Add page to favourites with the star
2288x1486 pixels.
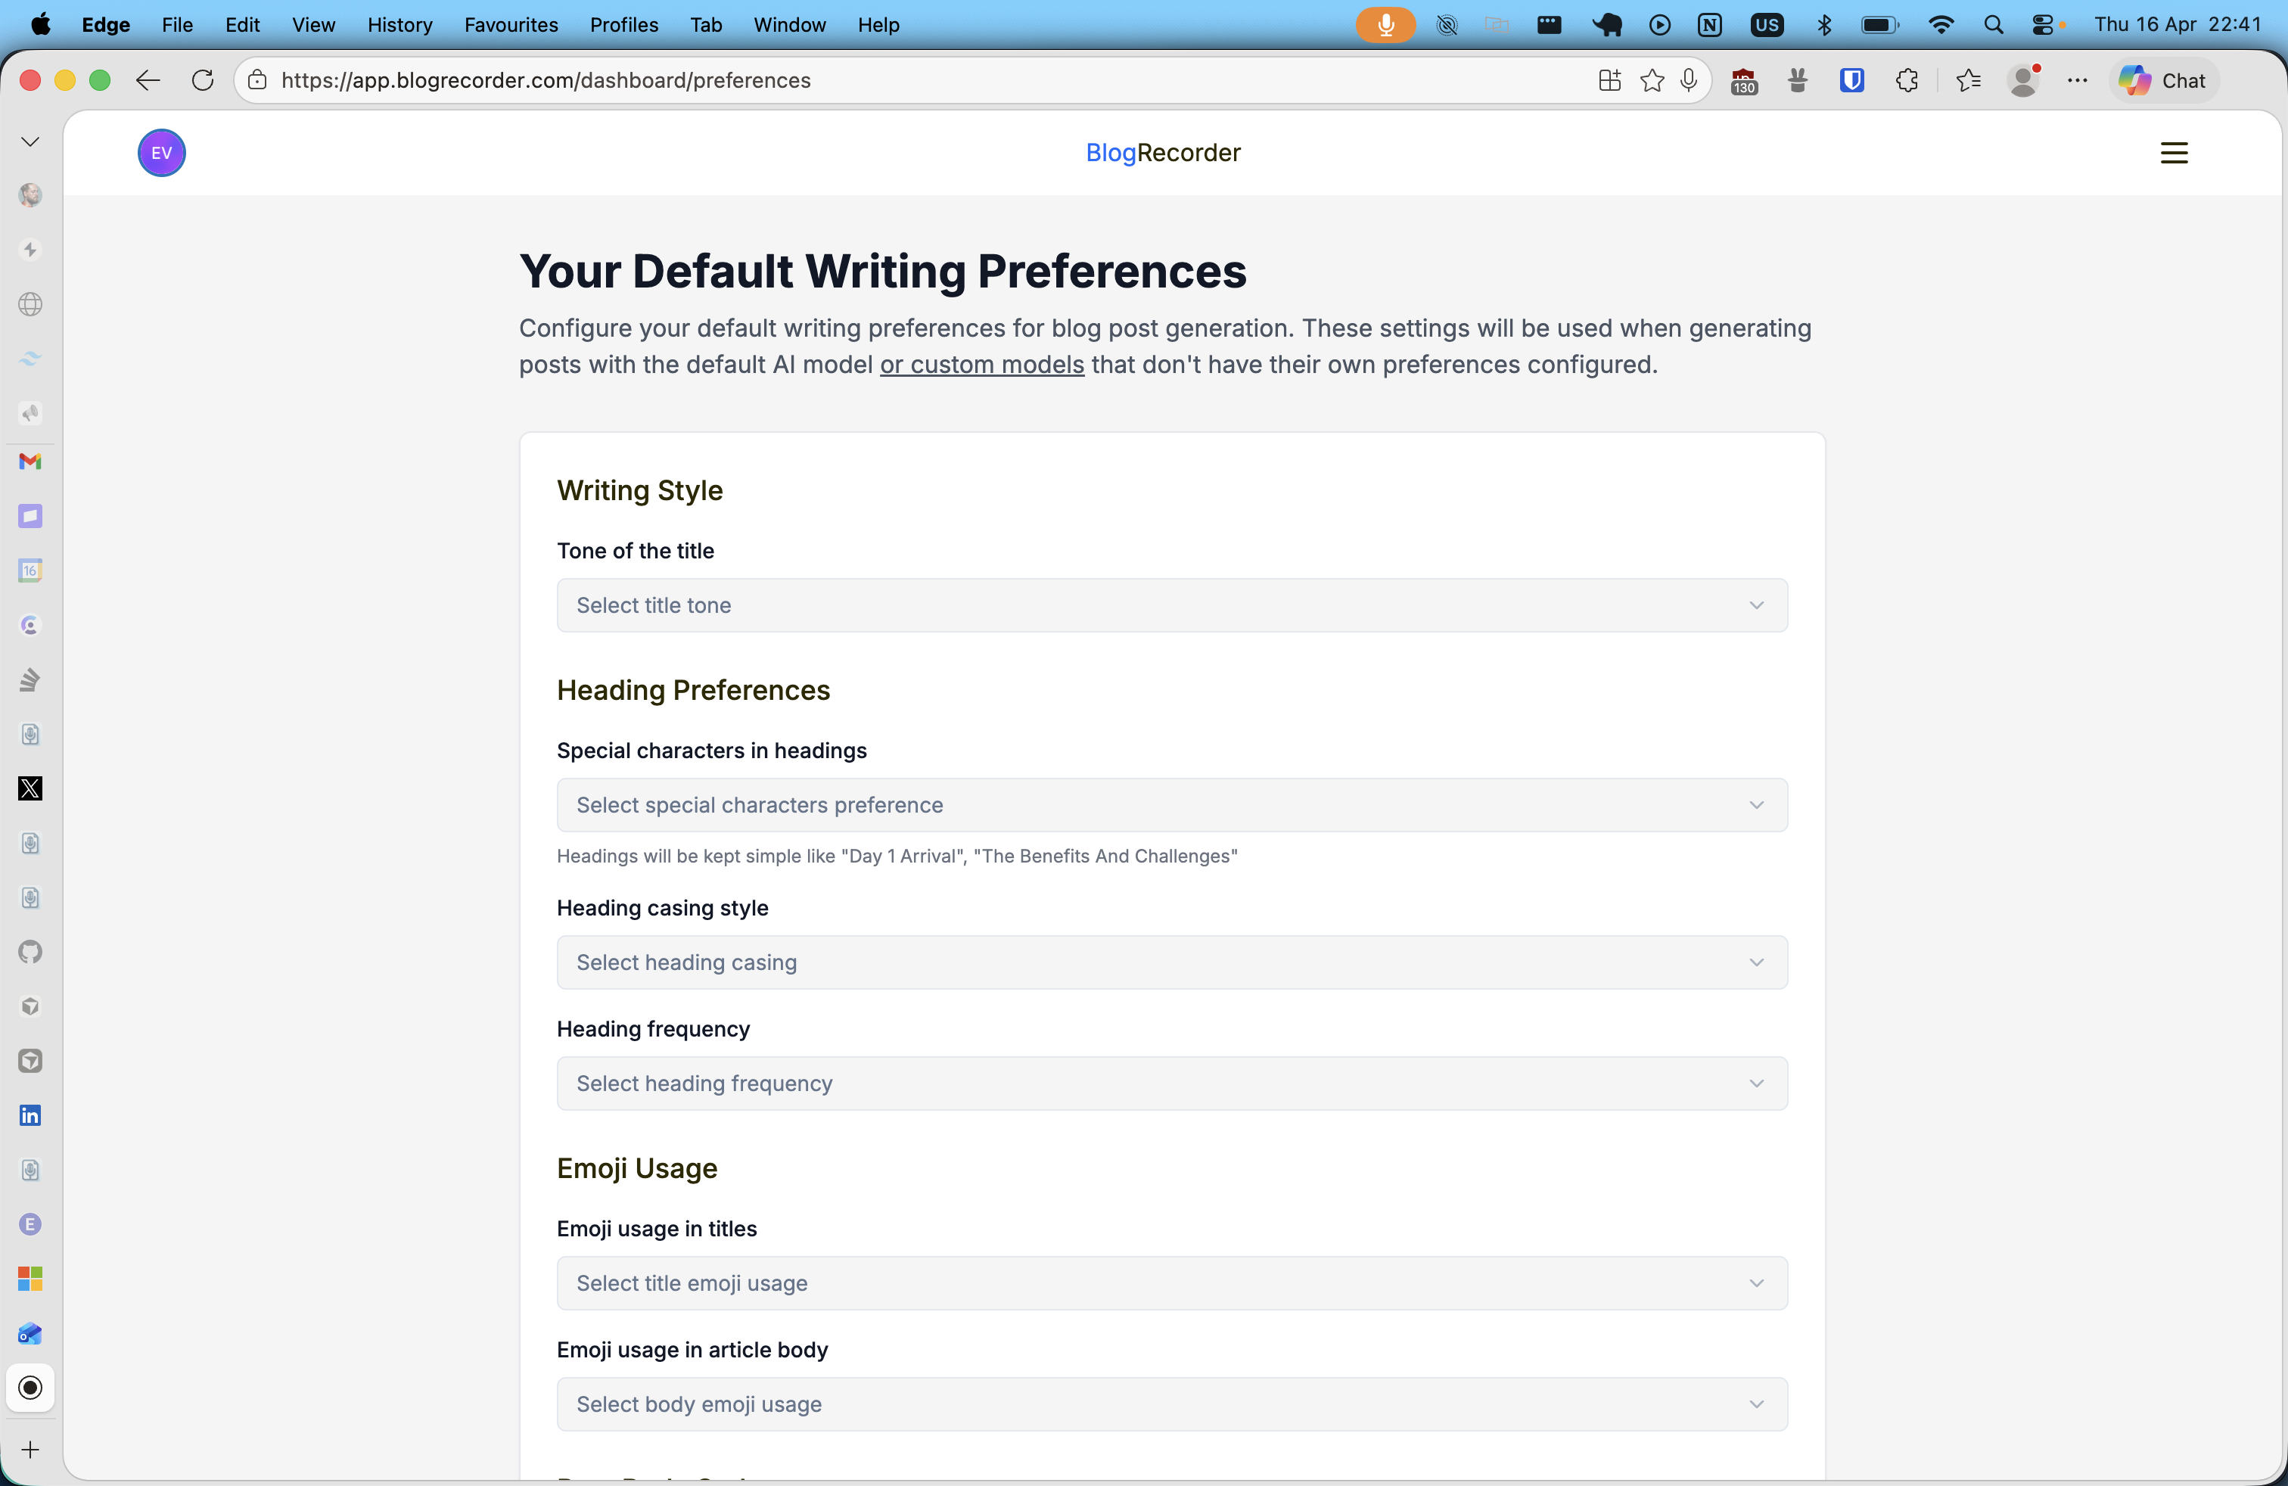coord(1652,81)
